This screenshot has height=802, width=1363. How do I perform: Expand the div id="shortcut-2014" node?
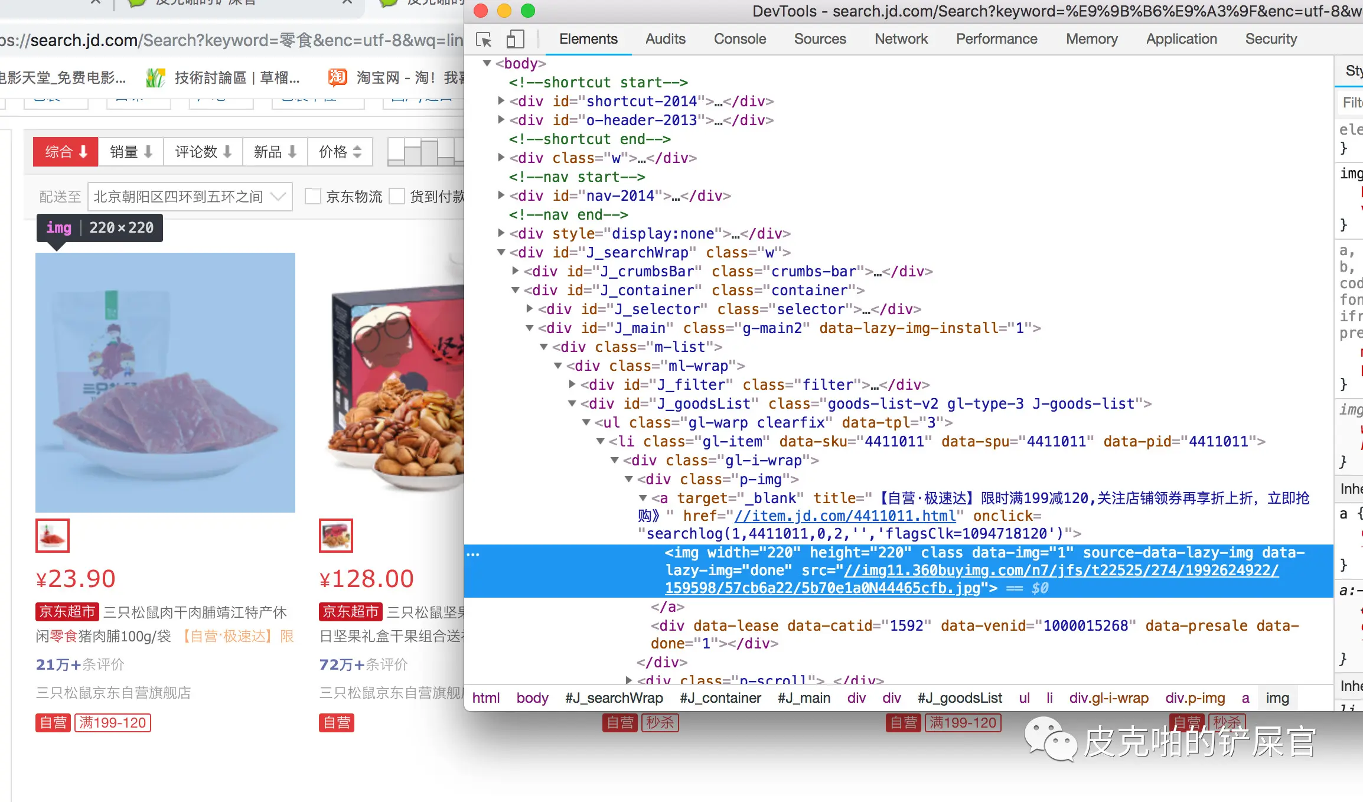(501, 101)
